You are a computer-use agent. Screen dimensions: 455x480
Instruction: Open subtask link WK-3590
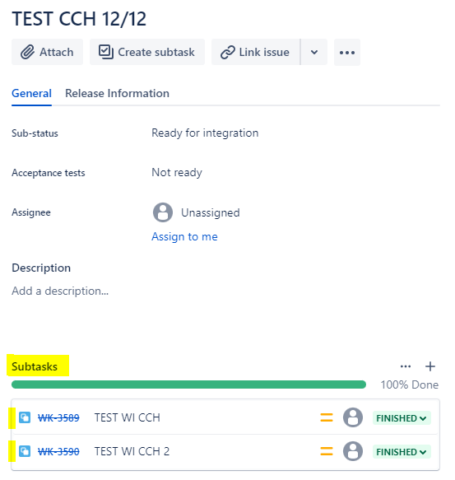point(58,451)
